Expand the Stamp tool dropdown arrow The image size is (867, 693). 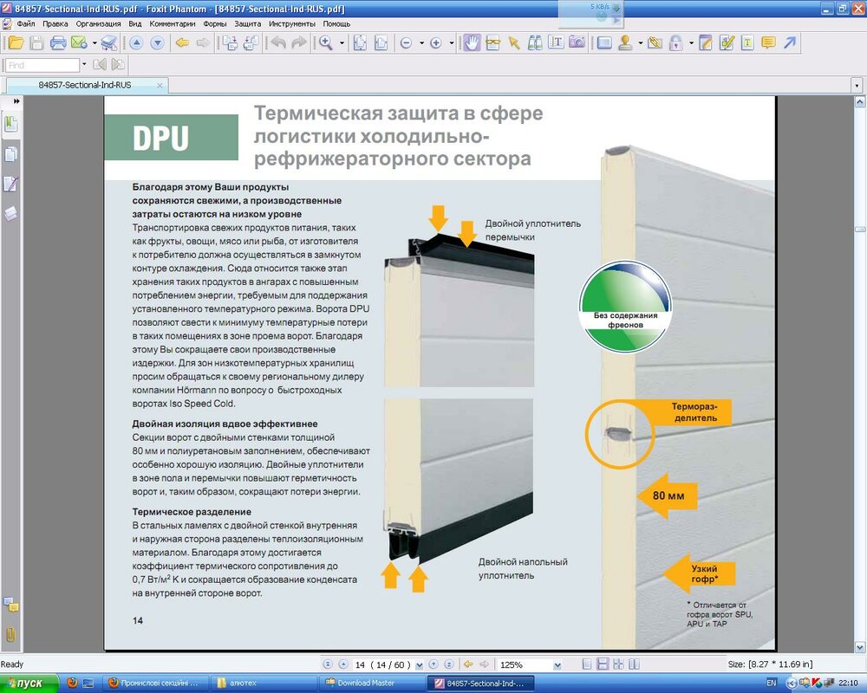[x=641, y=42]
